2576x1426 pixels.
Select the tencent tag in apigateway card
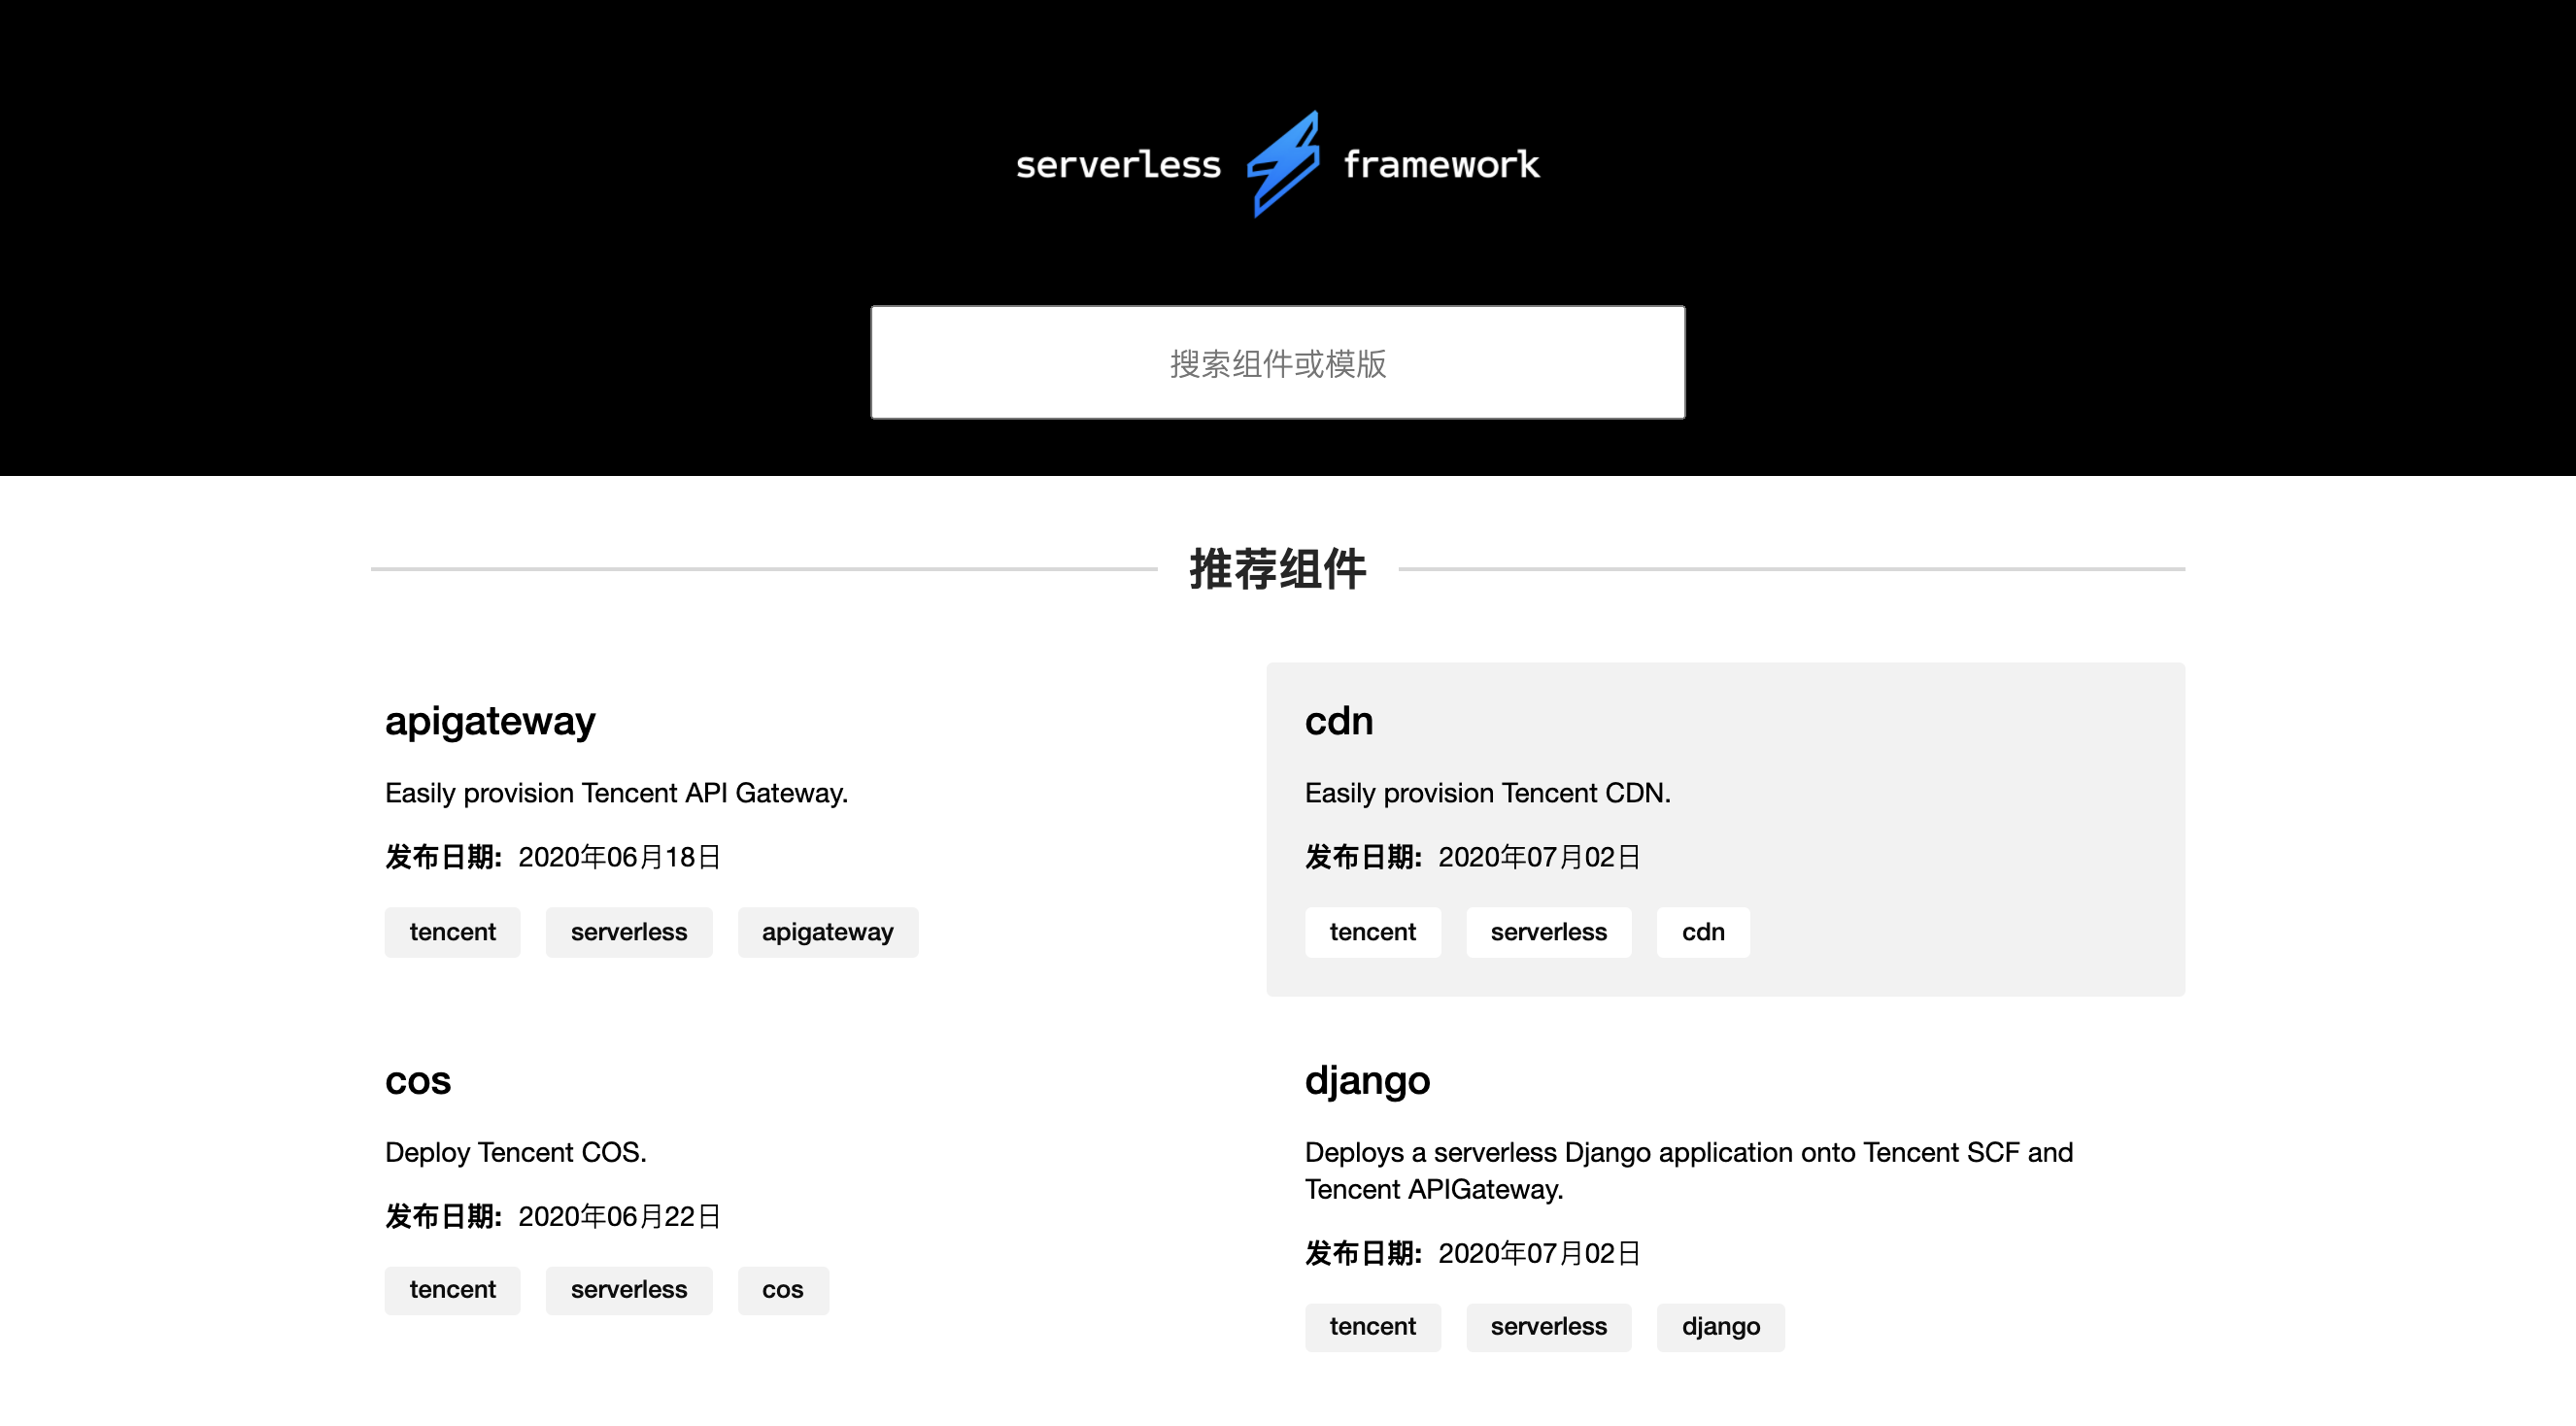click(453, 932)
